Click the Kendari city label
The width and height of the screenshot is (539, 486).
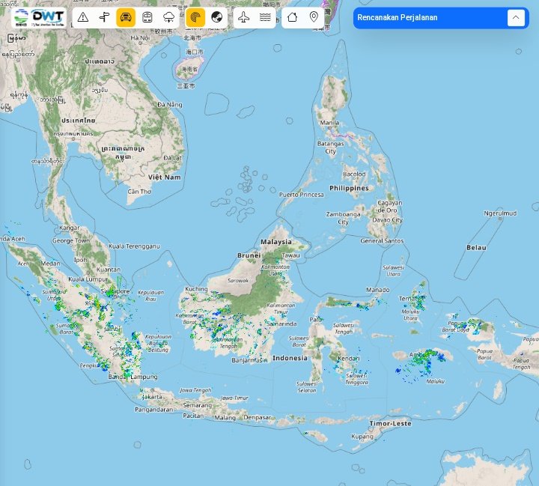(x=349, y=359)
